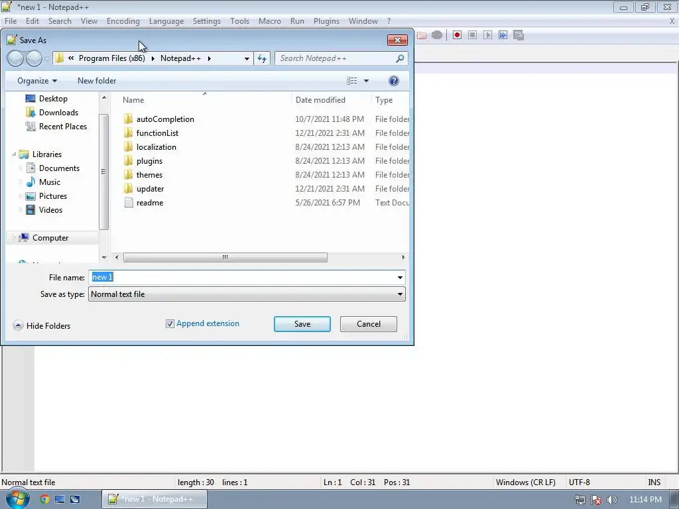This screenshot has height=509, width=679.
Task: Open the Save as type combo box
Action: point(247,294)
